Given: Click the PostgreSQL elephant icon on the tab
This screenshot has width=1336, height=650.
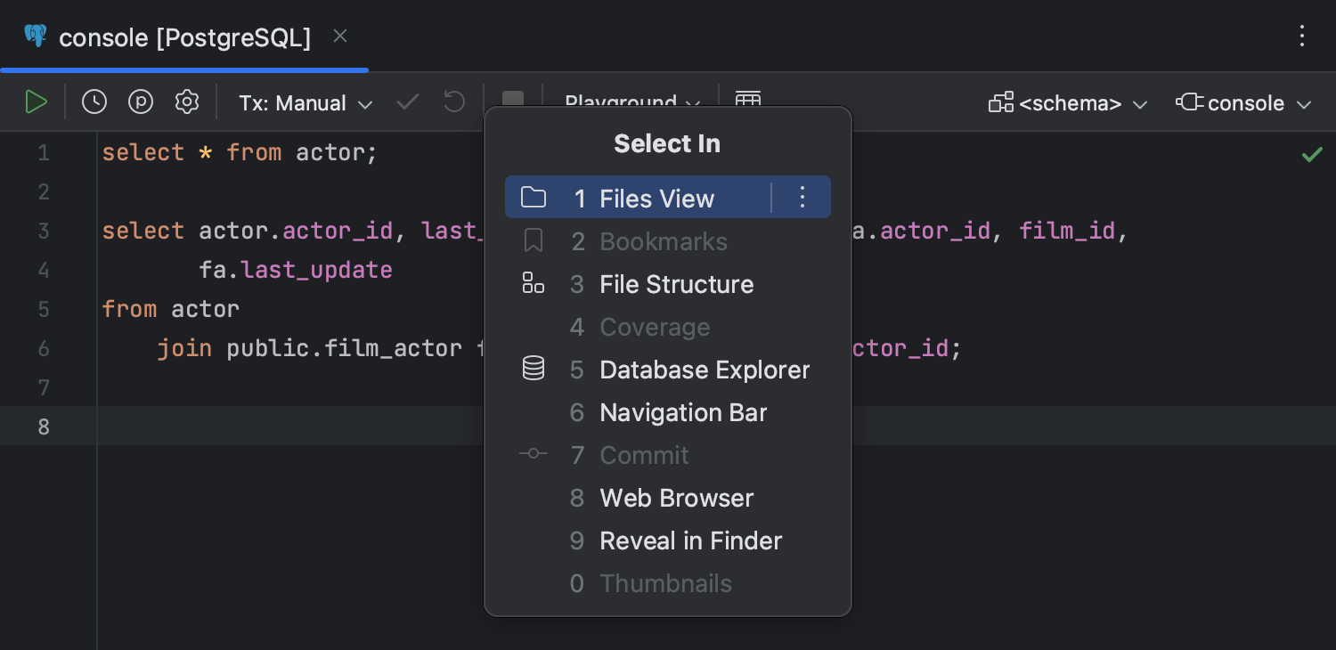Looking at the screenshot, I should 34,36.
